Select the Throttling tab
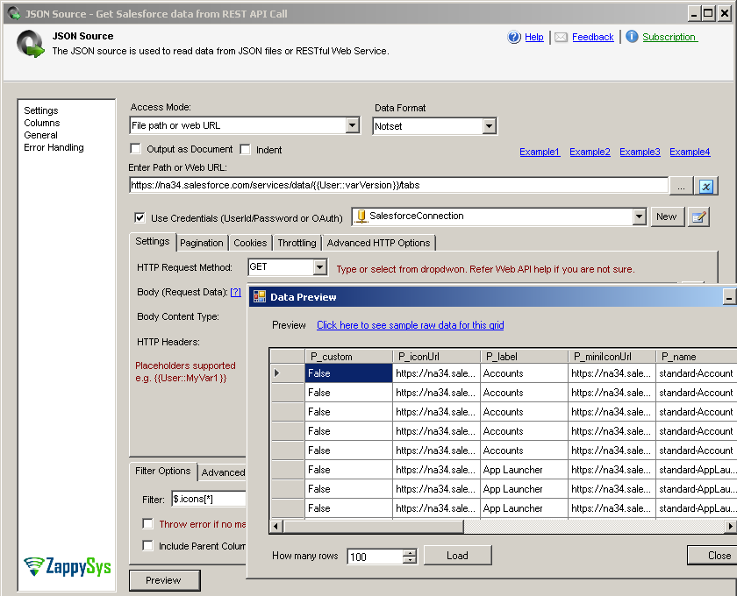 click(297, 243)
